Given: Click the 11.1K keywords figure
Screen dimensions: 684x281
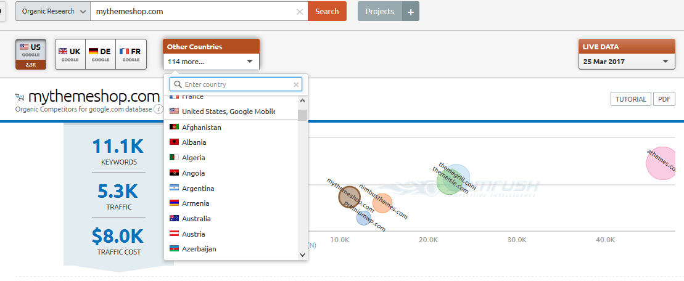Looking at the screenshot, I should [118, 147].
